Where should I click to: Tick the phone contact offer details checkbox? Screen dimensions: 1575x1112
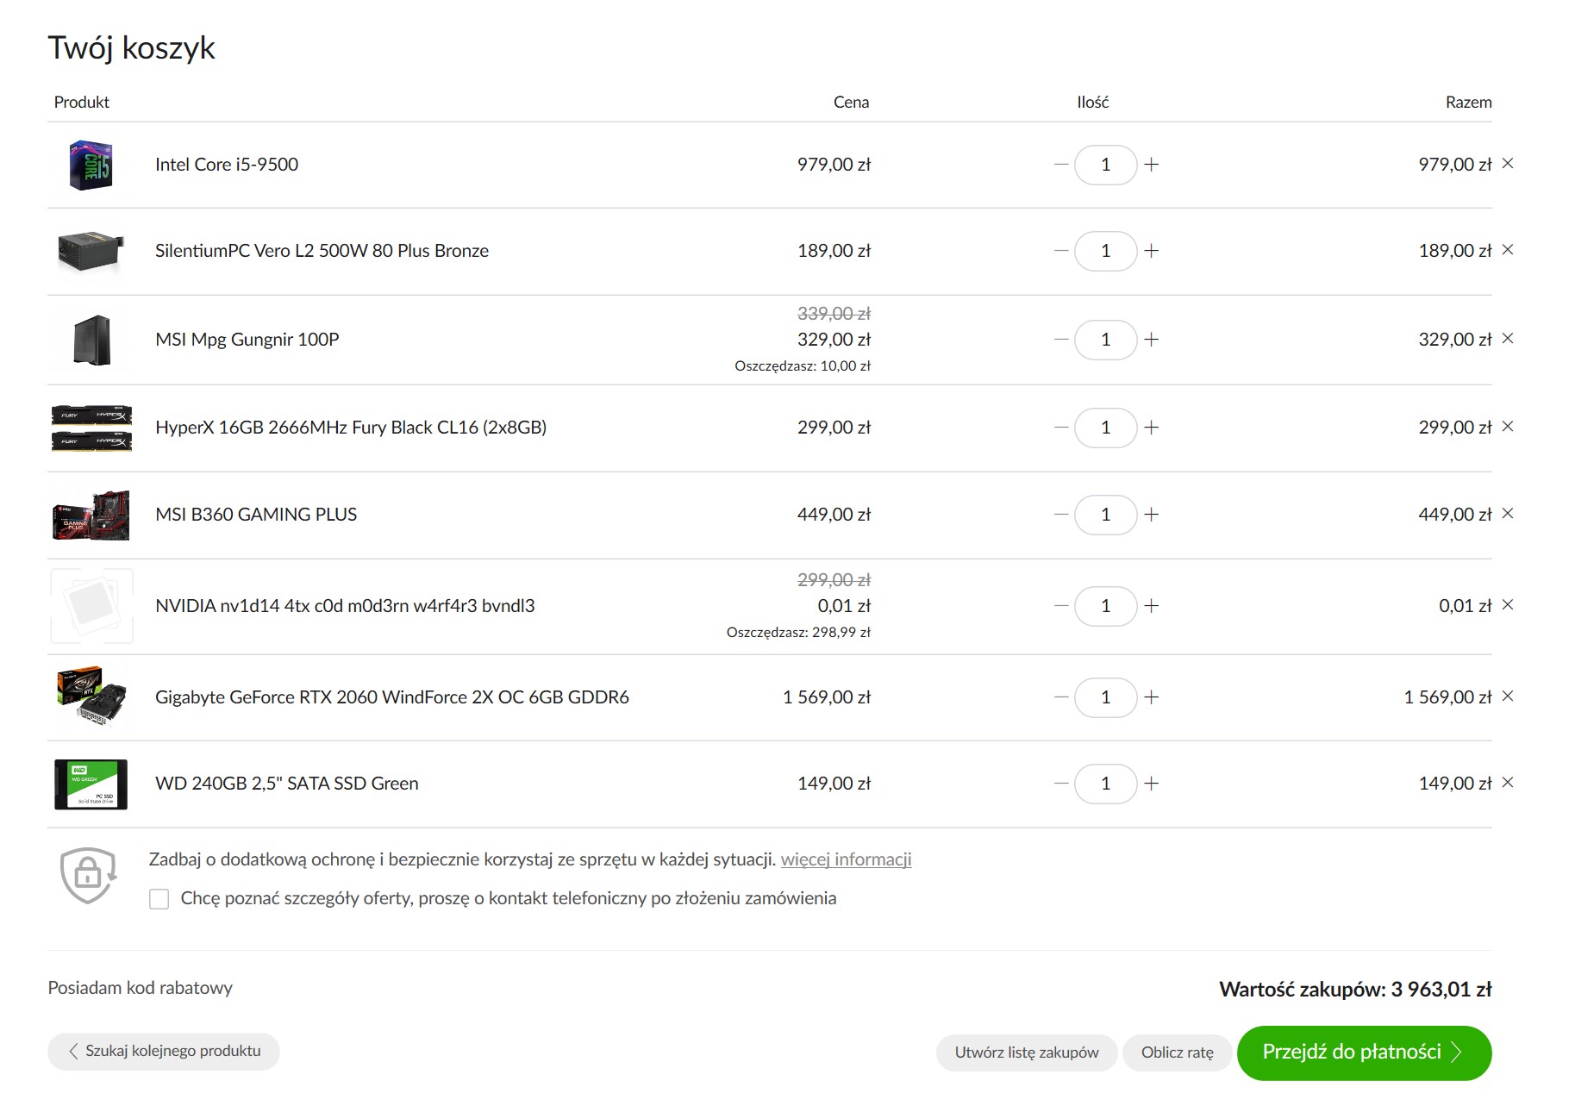(x=159, y=899)
